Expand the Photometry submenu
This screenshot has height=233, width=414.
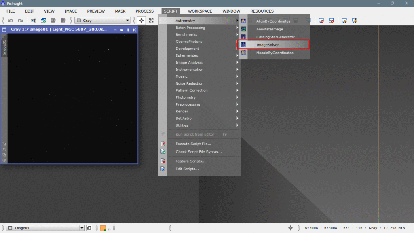(x=199, y=97)
